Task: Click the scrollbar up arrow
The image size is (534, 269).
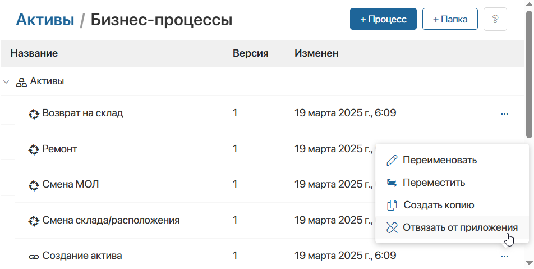Action: point(530,4)
